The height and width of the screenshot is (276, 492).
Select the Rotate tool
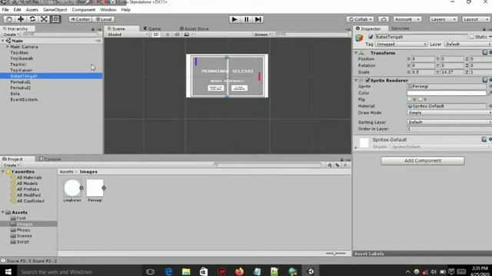tap(32, 19)
